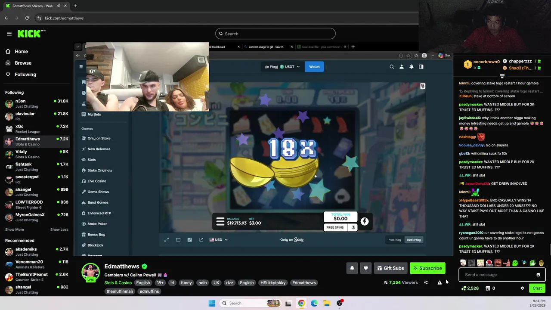Select the 18+ stream tag
The width and height of the screenshot is (551, 310).
(x=160, y=283)
